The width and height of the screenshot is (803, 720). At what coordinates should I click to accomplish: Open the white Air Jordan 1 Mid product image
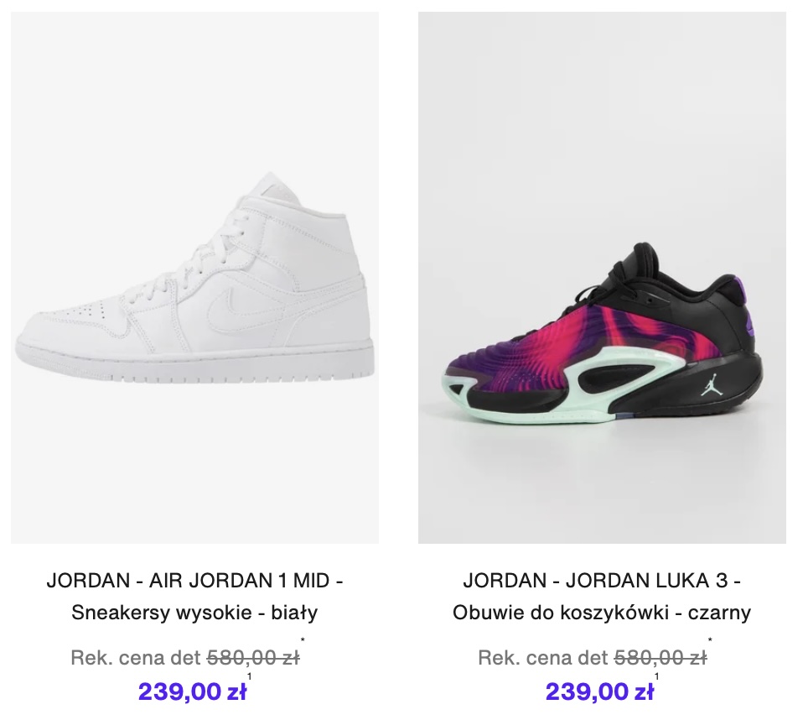194,277
